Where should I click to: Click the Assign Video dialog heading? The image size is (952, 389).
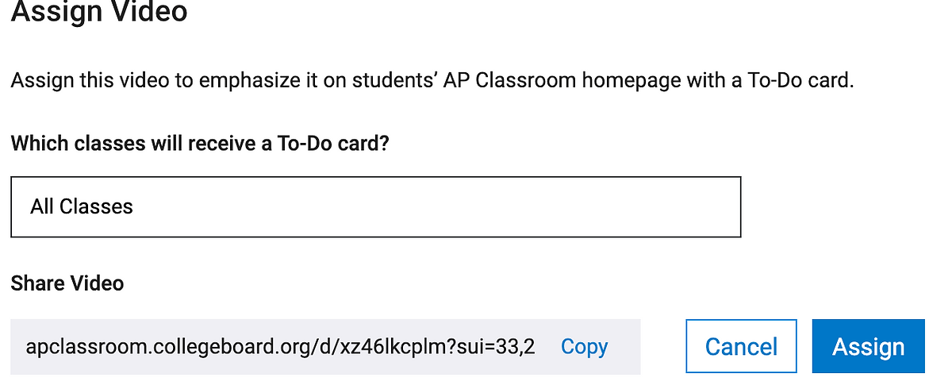[99, 13]
